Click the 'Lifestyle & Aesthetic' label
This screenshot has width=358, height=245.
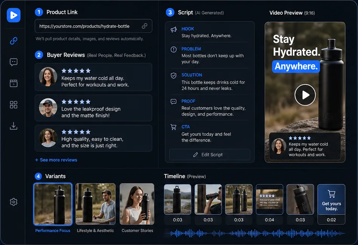click(95, 231)
